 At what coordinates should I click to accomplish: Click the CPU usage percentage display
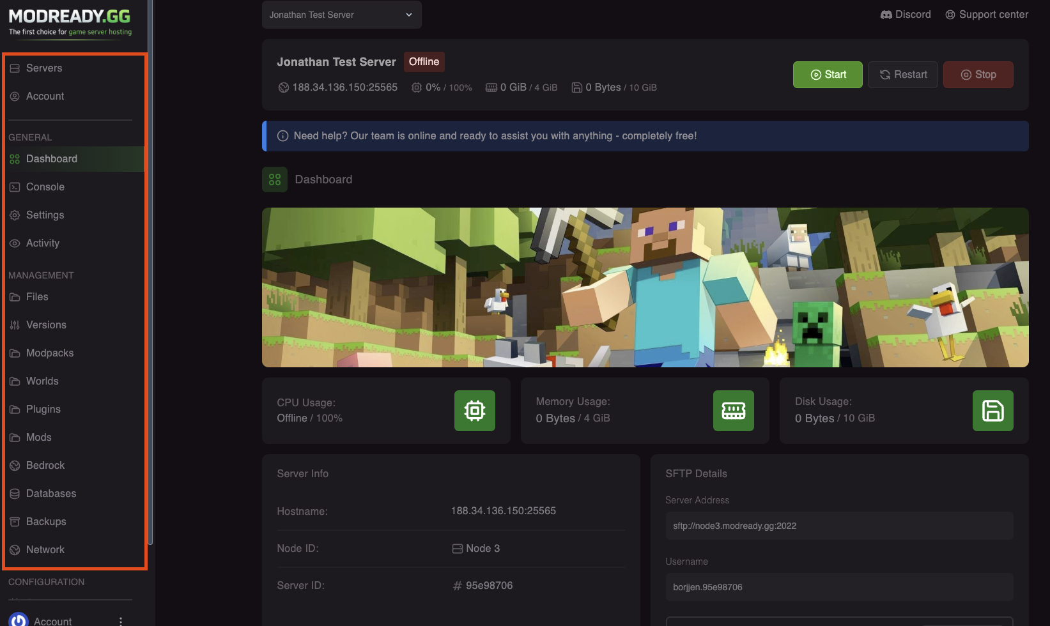(x=442, y=88)
